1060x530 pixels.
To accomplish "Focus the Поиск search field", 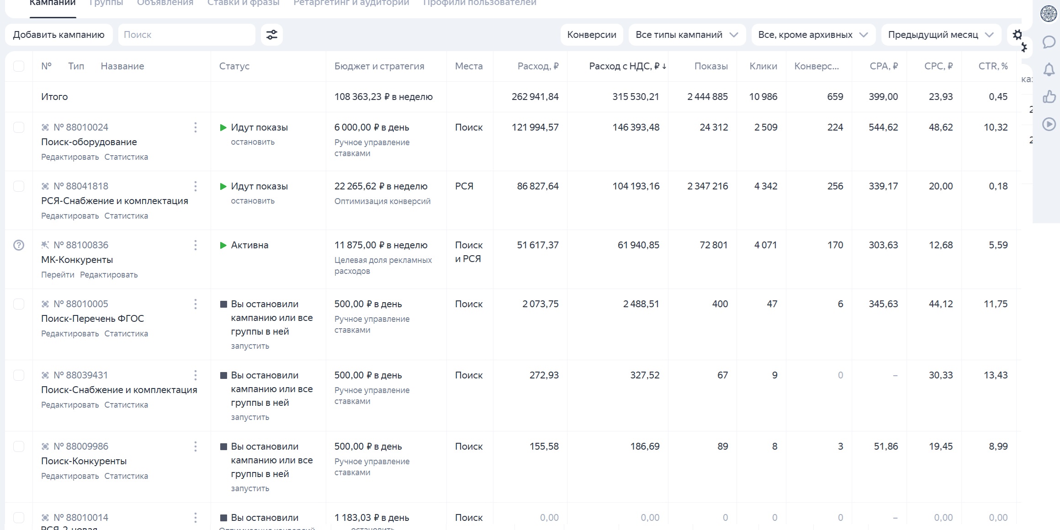I will click(x=186, y=35).
